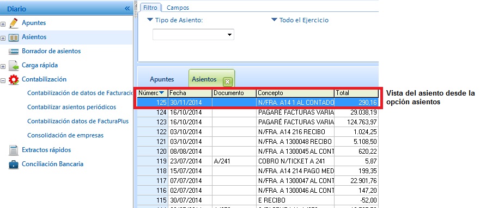The height and width of the screenshot is (208, 480).
Task: Open Carga rápida option
Action: click(x=40, y=65)
